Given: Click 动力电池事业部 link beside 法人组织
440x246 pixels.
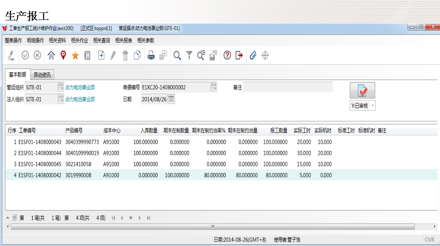Looking at the screenshot, I should (80, 99).
